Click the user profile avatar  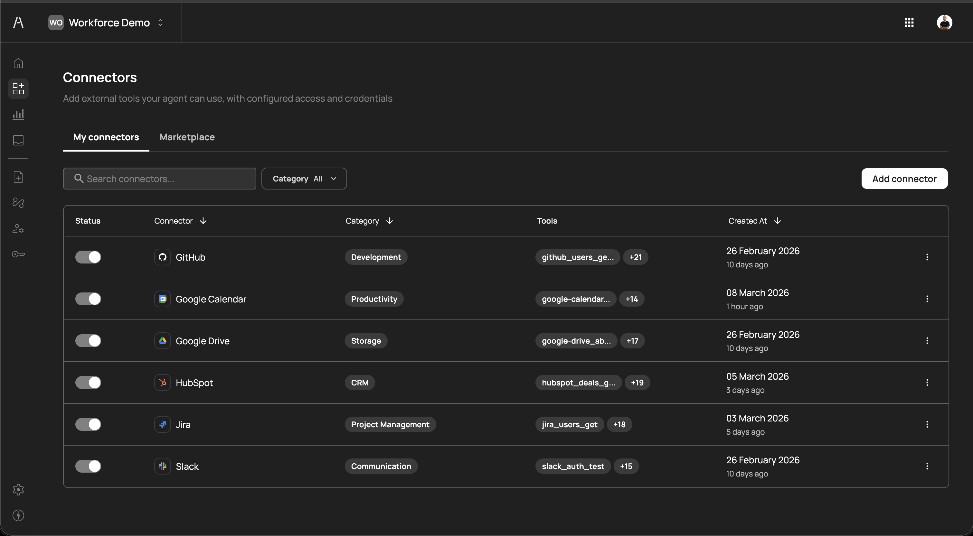point(944,23)
